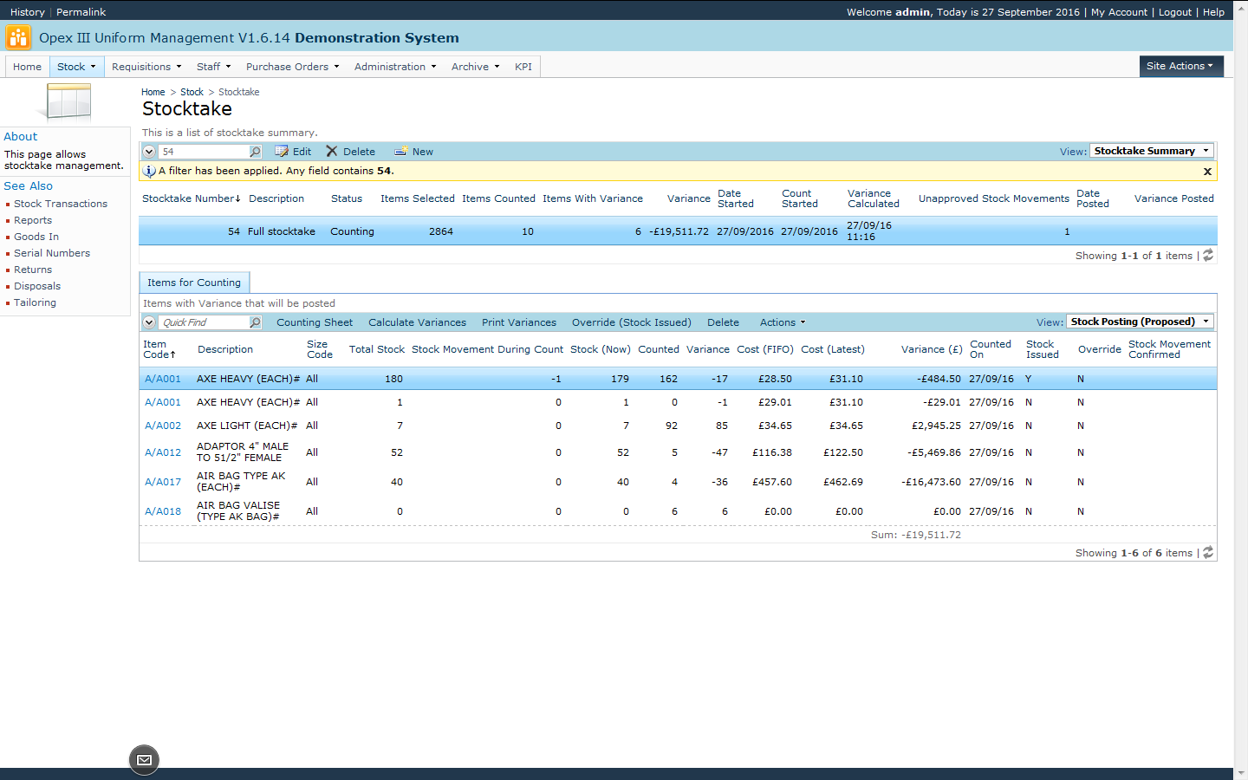Screen dimensions: 1248x780
Task: Open Returns link in sidebar
Action: pyautogui.click(x=33, y=270)
